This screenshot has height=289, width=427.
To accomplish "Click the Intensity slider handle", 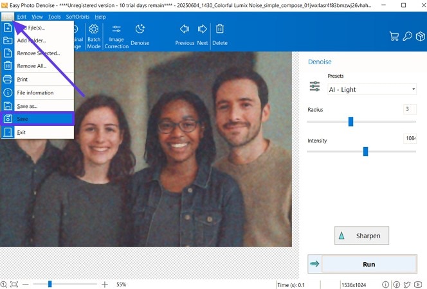I will 365,152.
